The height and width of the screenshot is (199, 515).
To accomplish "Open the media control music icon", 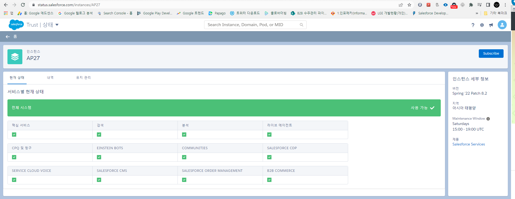I will pos(480,5).
